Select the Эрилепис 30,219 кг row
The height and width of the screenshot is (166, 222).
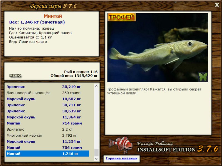coord(47,87)
